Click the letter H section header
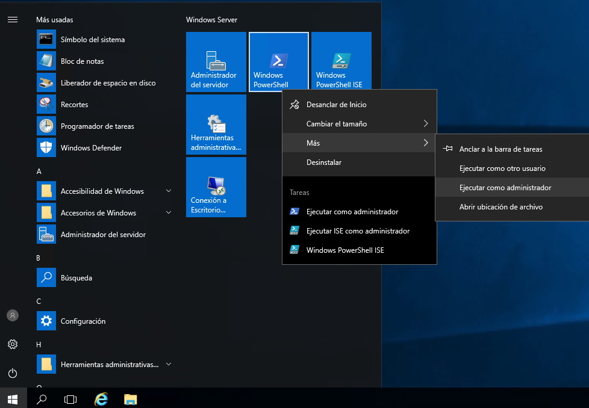This screenshot has height=408, width=589. [x=39, y=345]
